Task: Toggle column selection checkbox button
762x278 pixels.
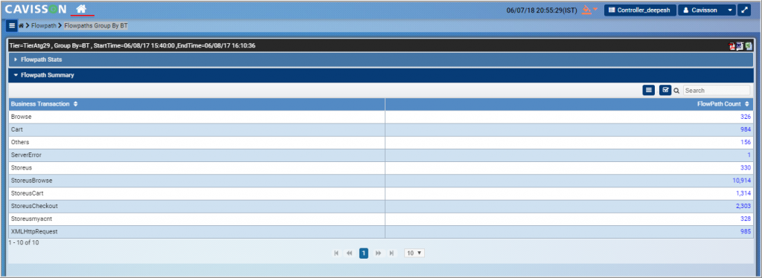Action: pyautogui.click(x=665, y=90)
